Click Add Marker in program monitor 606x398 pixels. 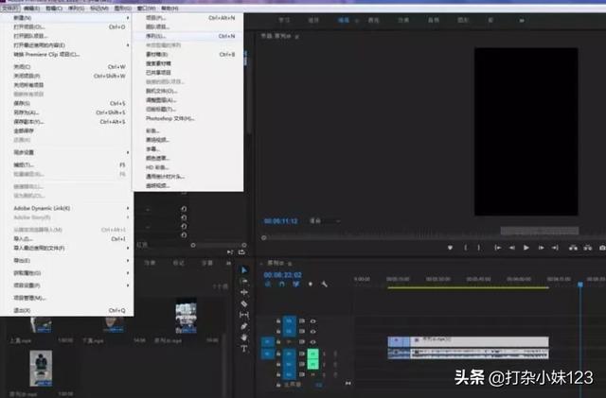[450, 248]
